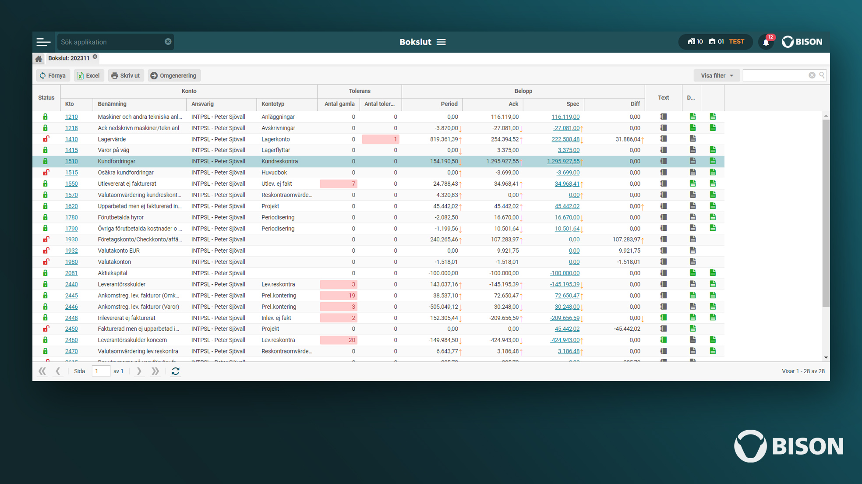Sort by Kto column header

point(77,104)
